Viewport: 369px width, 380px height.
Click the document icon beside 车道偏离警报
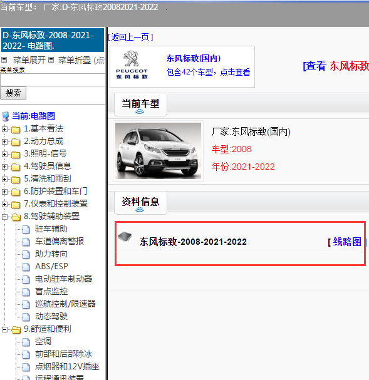26,242
